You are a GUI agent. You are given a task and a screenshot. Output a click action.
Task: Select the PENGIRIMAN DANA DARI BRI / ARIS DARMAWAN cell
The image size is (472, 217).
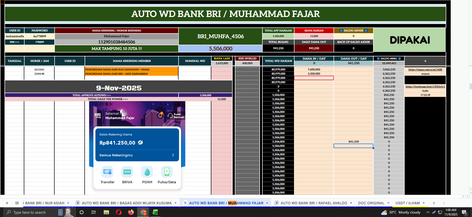pos(131,74)
